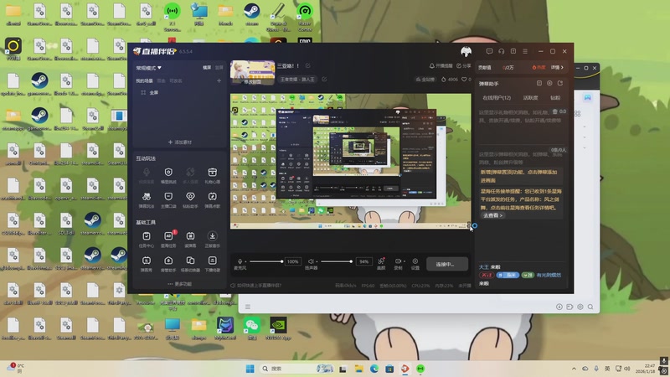Open the 主播口袋 tool

168,199
